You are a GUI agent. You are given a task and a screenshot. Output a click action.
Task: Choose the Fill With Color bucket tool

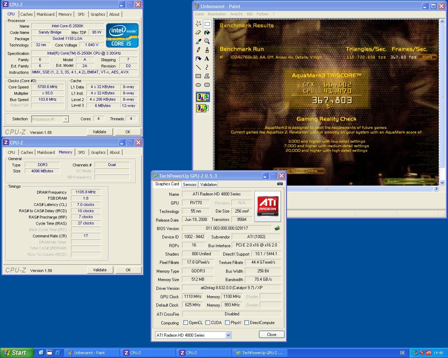[207, 33]
